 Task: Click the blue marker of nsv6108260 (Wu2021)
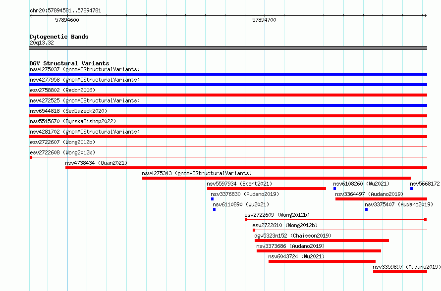coord(334,189)
